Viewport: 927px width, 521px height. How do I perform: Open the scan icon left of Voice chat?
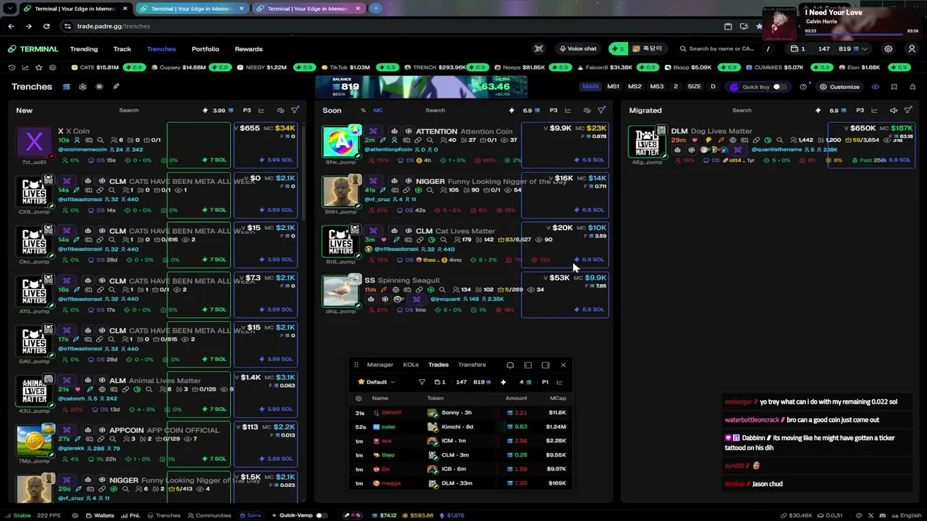pyautogui.click(x=539, y=48)
